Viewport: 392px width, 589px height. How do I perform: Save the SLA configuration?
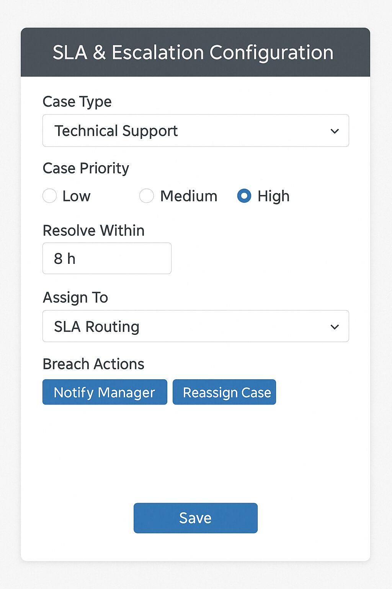[x=195, y=518]
